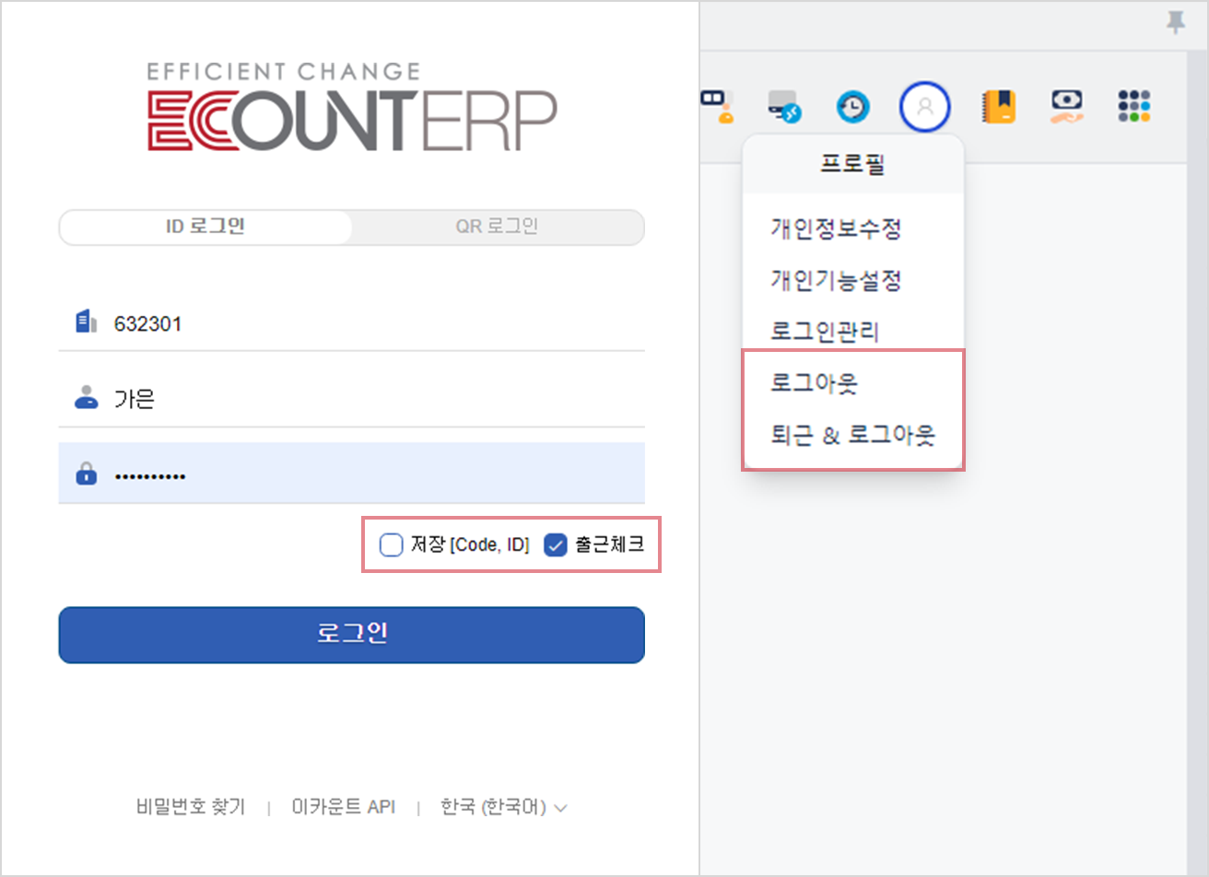Open the colorful apps grid icon
Image resolution: width=1209 pixels, height=877 pixels.
(x=1134, y=106)
